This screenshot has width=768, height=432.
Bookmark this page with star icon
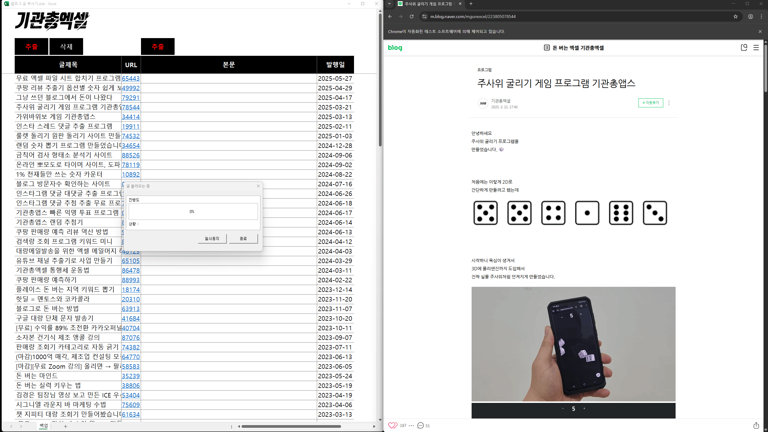tap(736, 16)
